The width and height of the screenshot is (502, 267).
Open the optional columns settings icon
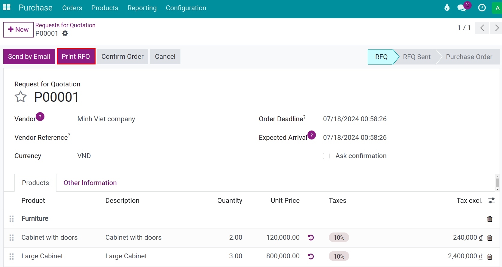[x=491, y=200]
